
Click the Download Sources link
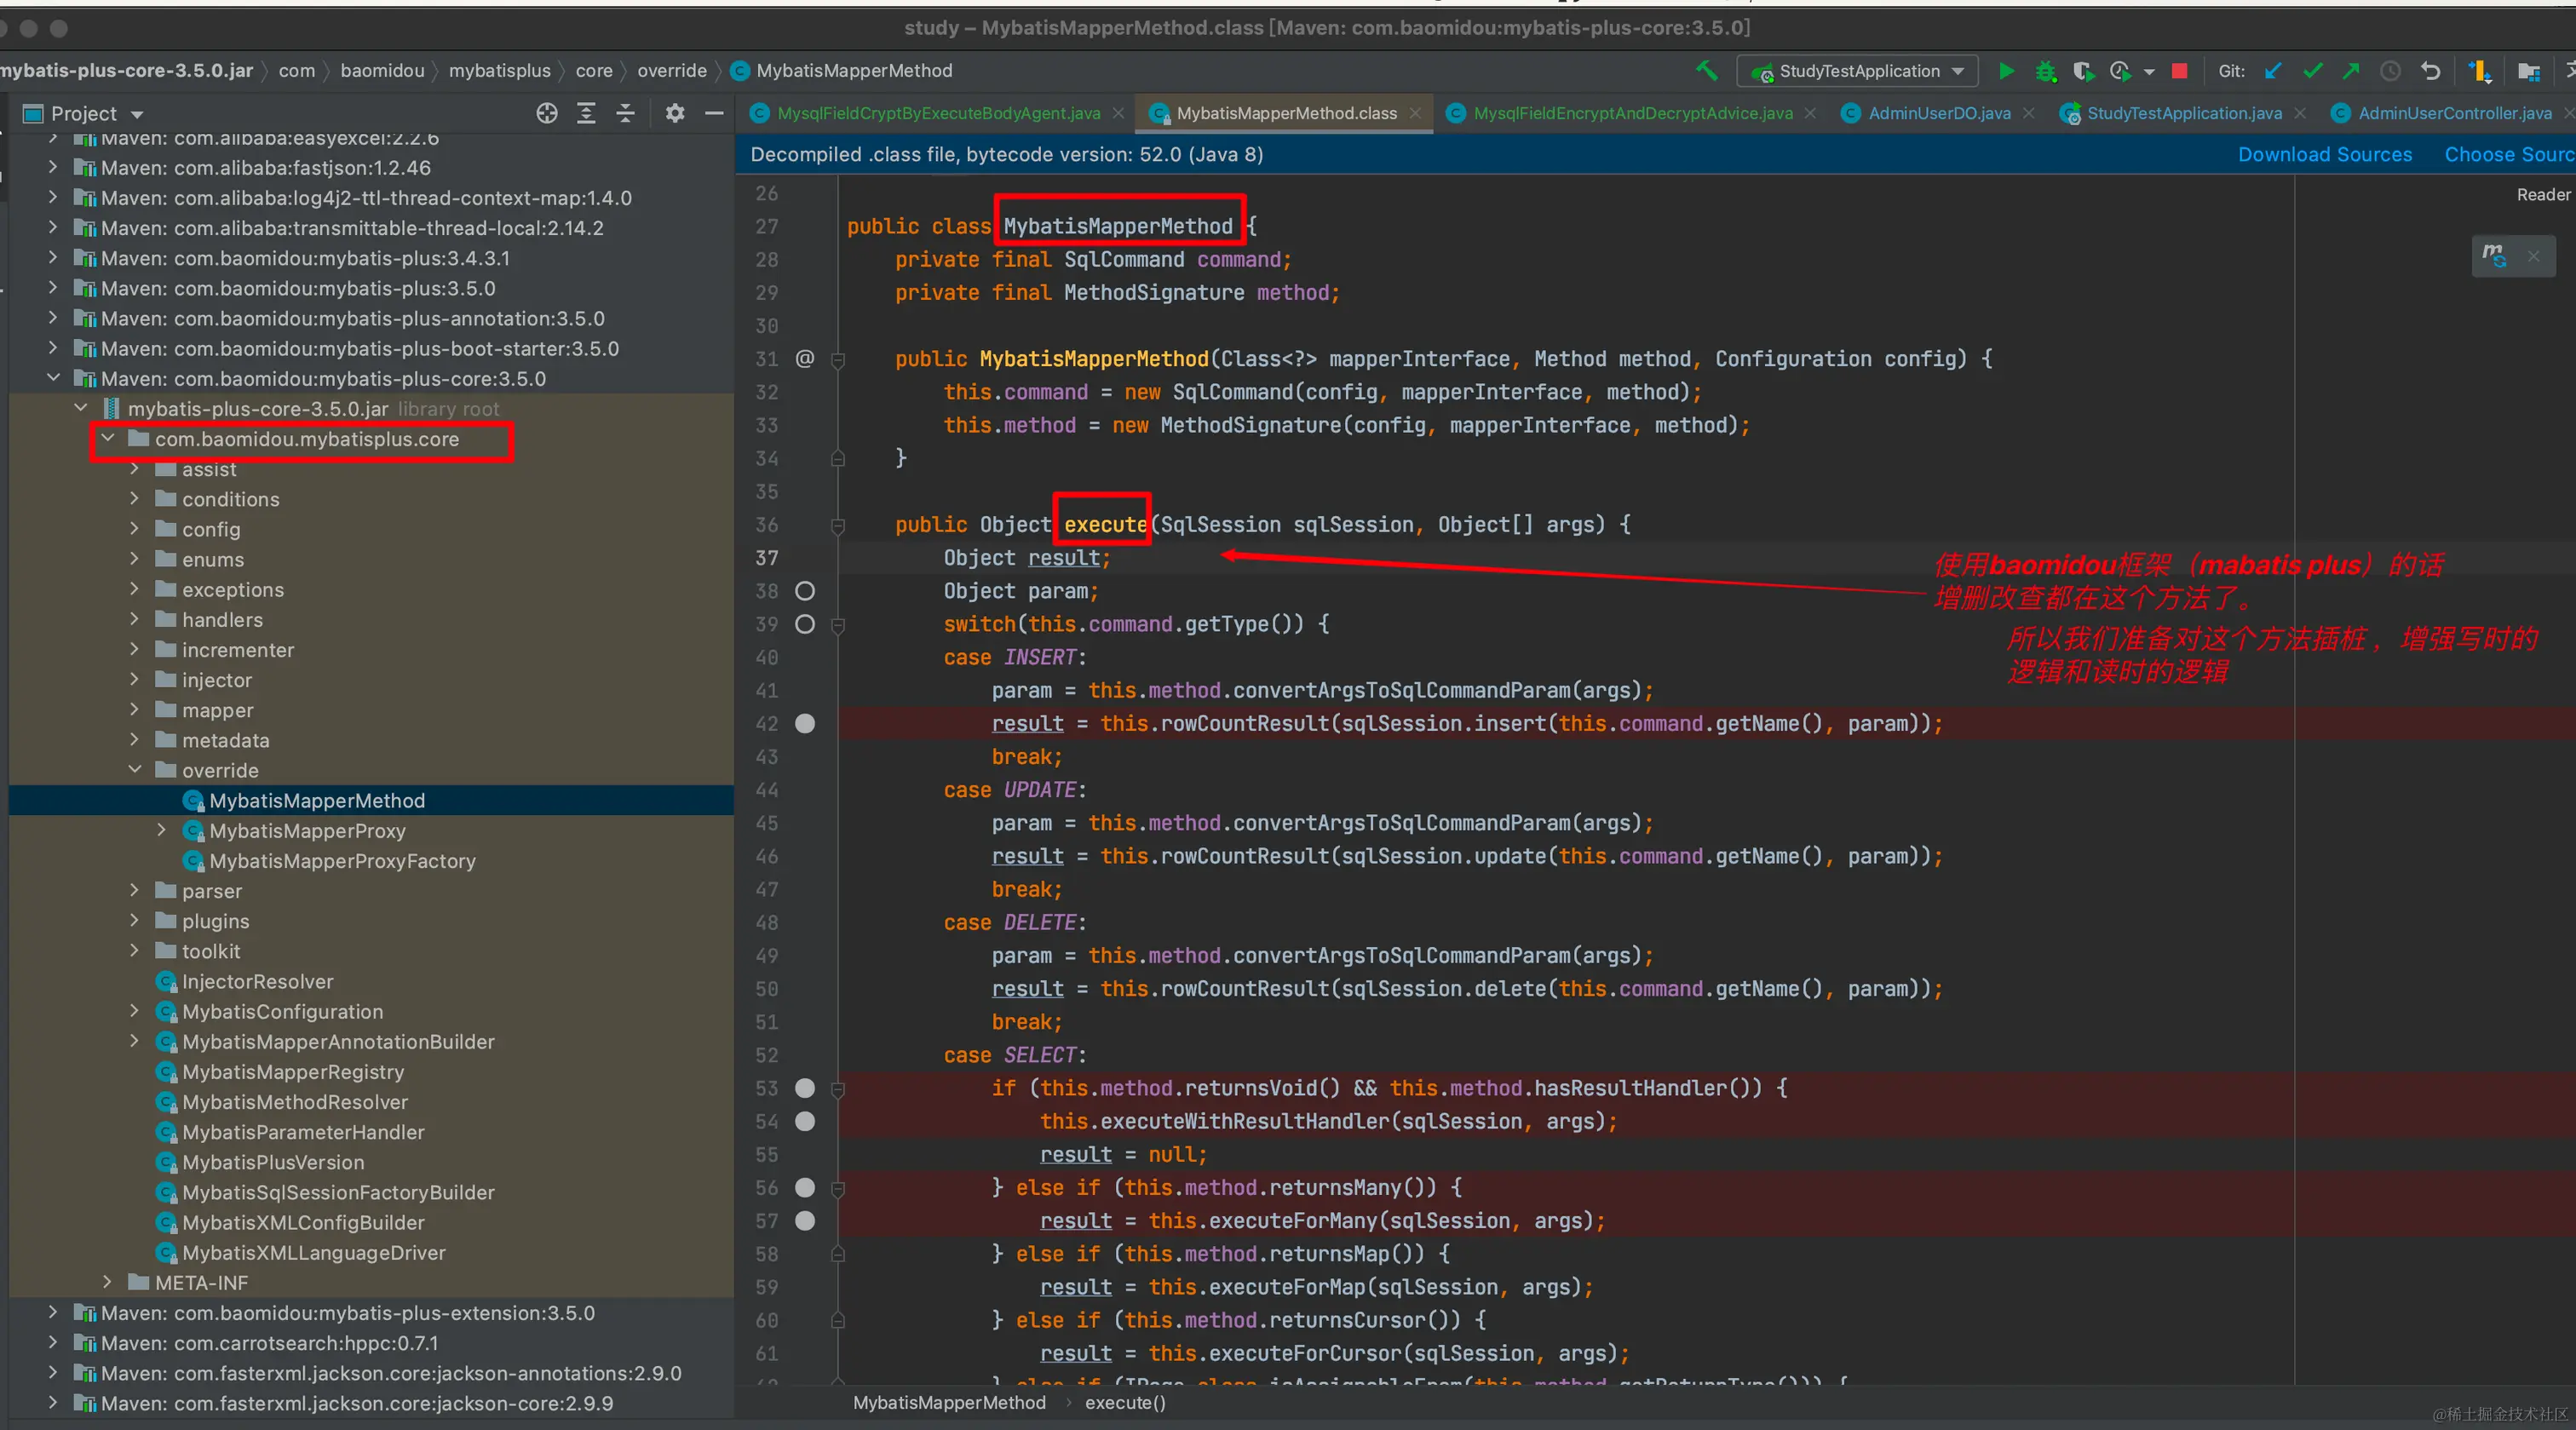coord(2325,154)
